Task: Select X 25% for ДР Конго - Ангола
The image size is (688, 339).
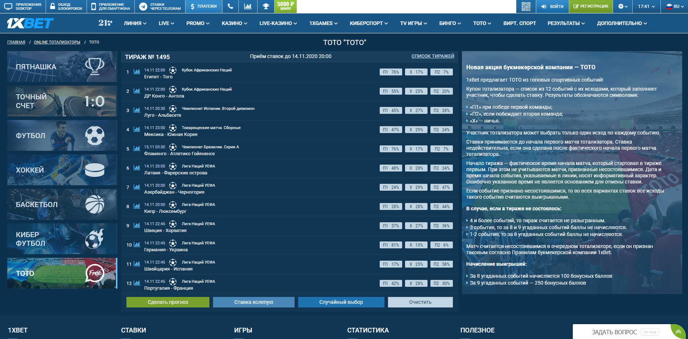Action: pos(416,91)
